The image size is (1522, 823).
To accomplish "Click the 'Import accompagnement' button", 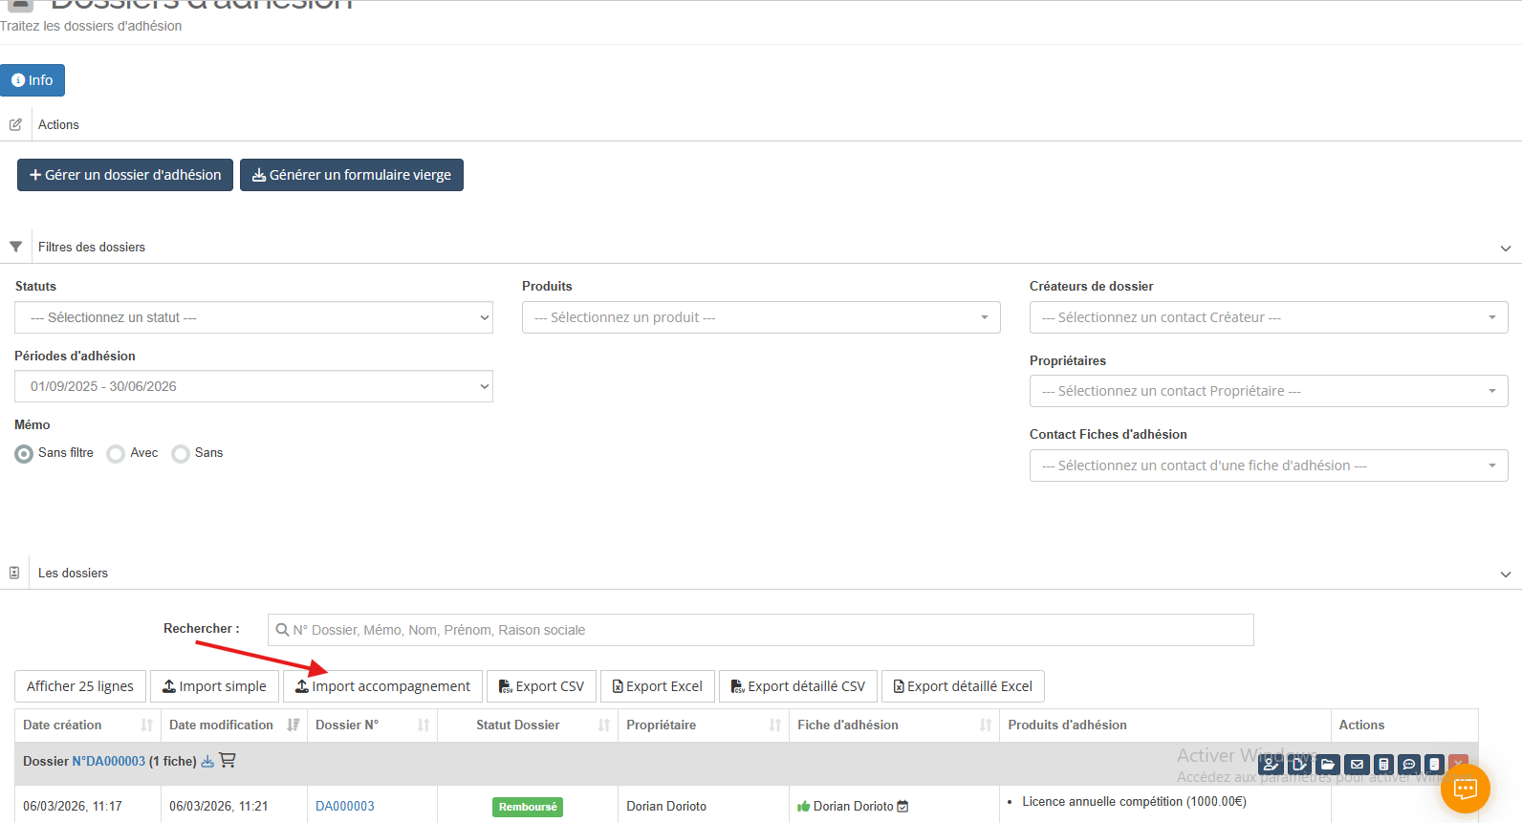I will (382, 686).
